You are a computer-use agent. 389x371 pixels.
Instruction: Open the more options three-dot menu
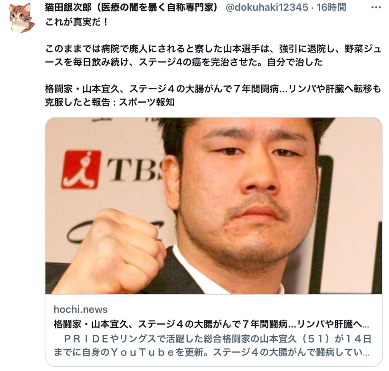pyautogui.click(x=376, y=8)
